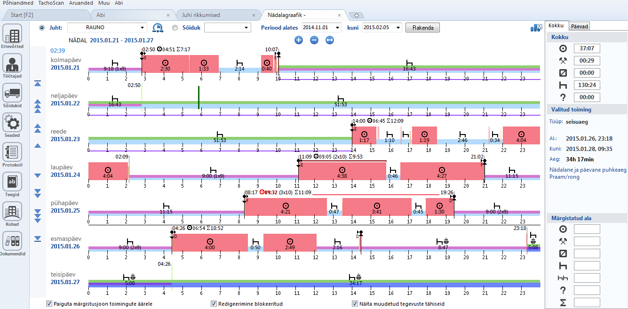Toggle Redigeerimine blokeeritud checkbox
The height and width of the screenshot is (309, 628).
point(214,304)
